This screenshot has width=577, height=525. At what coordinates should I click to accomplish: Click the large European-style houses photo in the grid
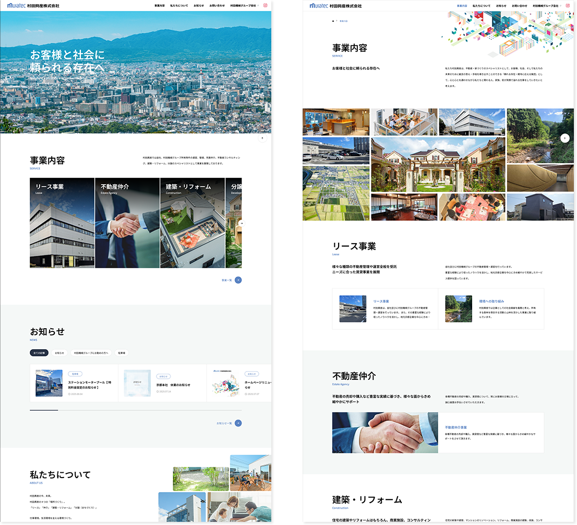[438, 164]
